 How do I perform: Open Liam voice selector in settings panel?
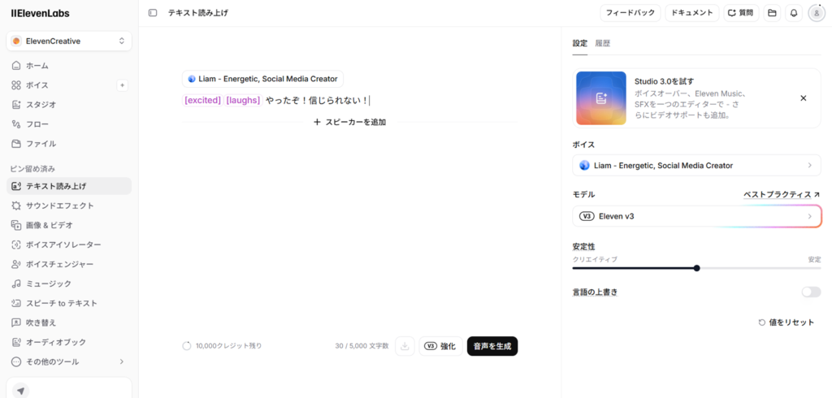click(x=696, y=166)
